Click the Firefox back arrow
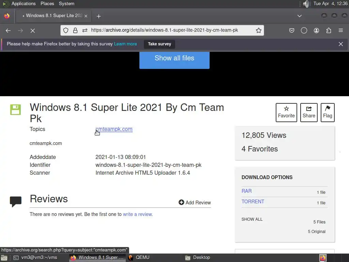 [8, 30]
